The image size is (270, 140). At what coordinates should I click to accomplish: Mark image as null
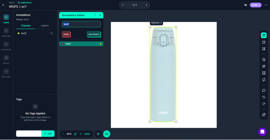[264, 114]
